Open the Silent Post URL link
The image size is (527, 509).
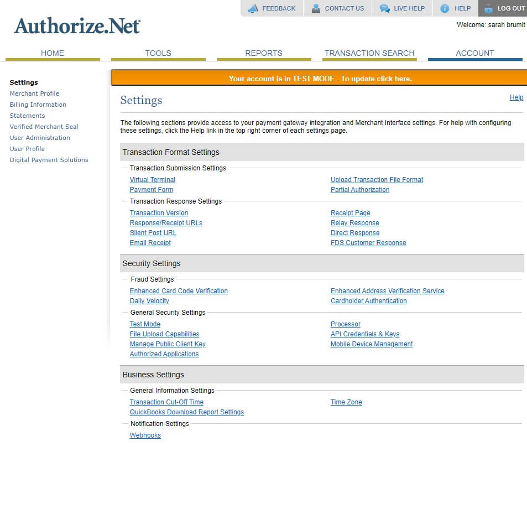point(153,233)
